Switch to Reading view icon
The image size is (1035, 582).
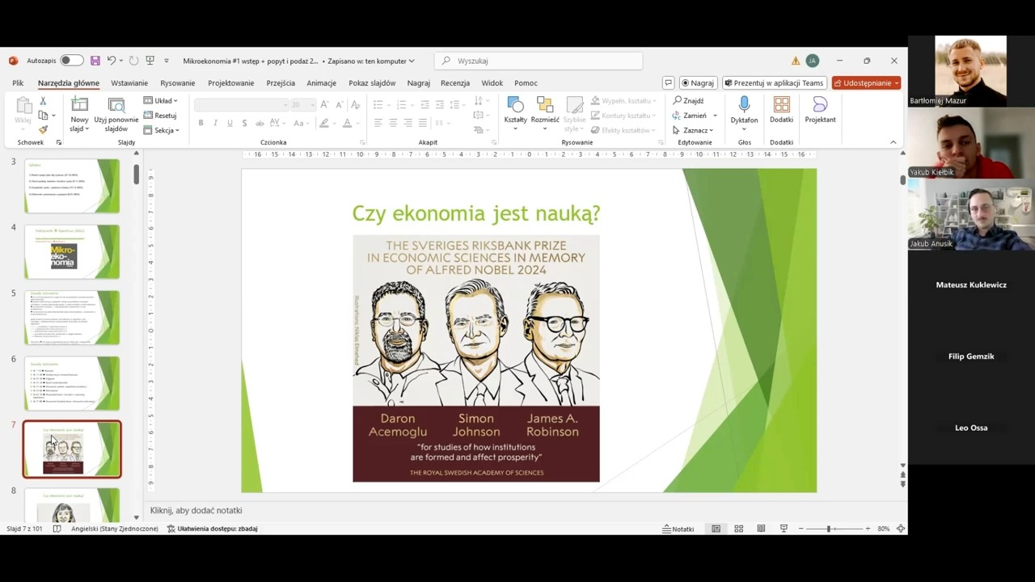pos(761,529)
